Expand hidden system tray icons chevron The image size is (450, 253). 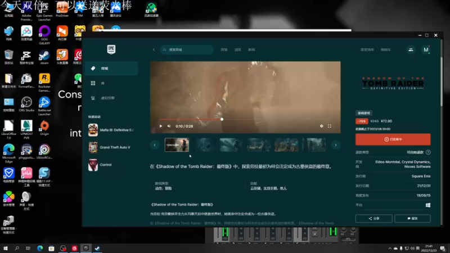(390, 249)
